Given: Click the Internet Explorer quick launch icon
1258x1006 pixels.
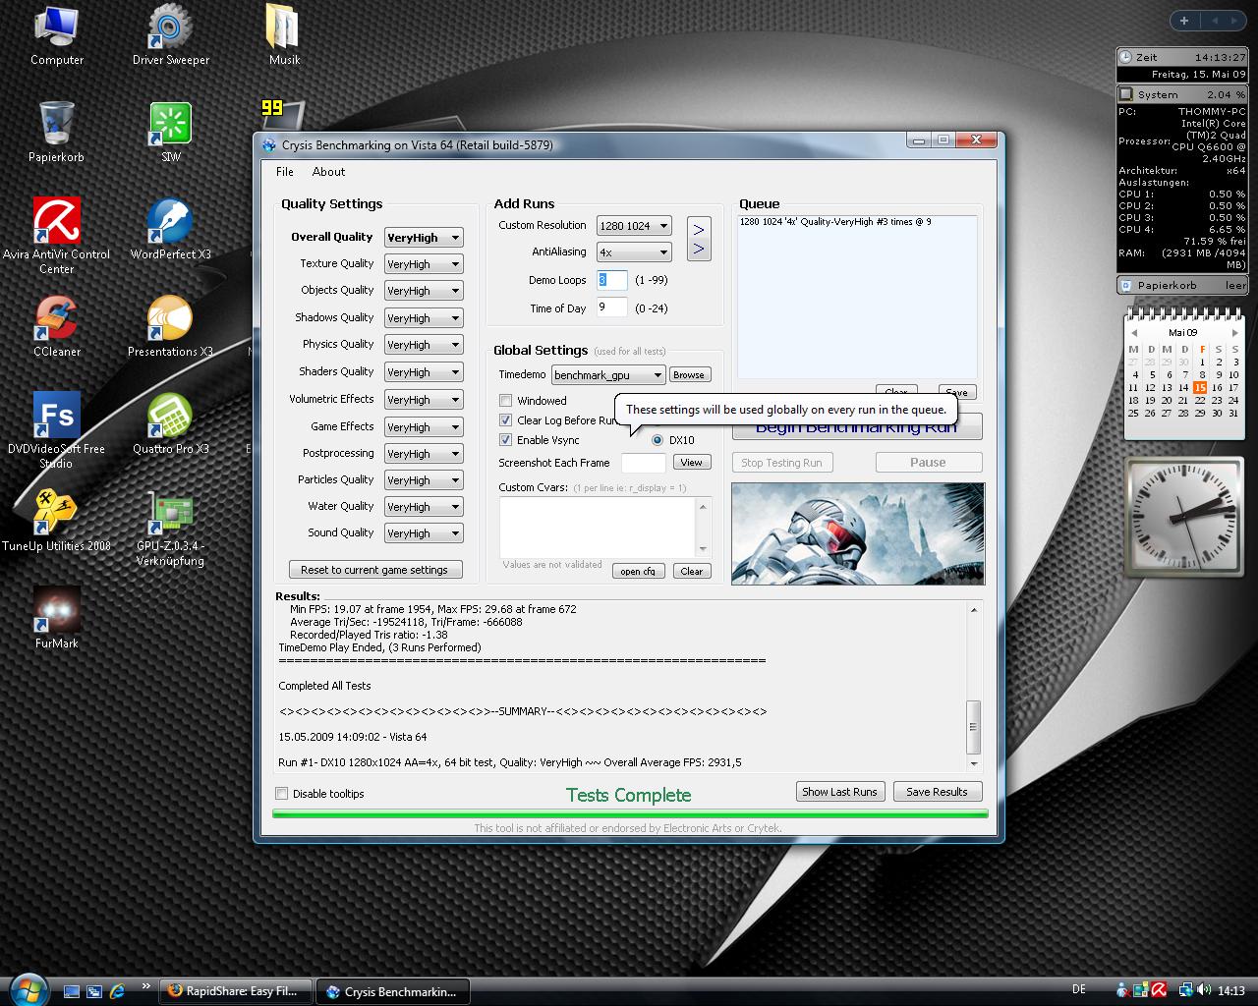Looking at the screenshot, I should coord(118,991).
